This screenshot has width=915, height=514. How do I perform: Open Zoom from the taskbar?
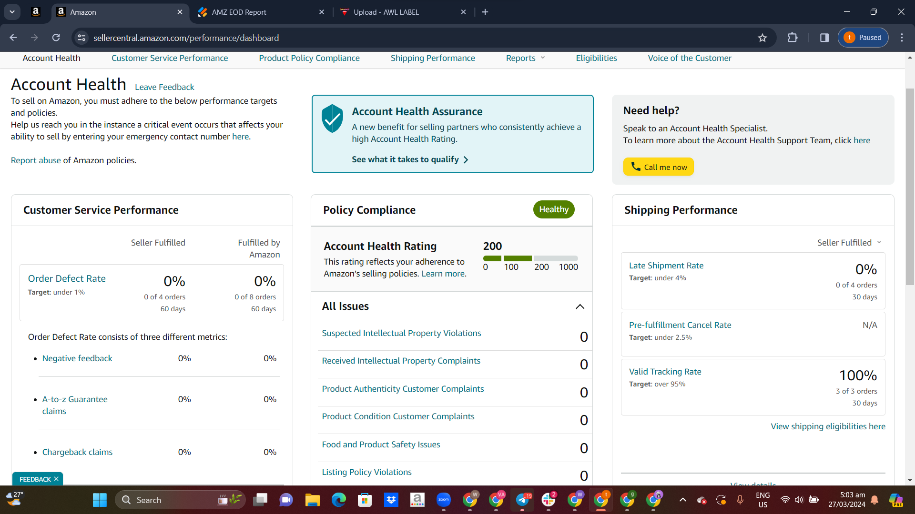point(443,500)
